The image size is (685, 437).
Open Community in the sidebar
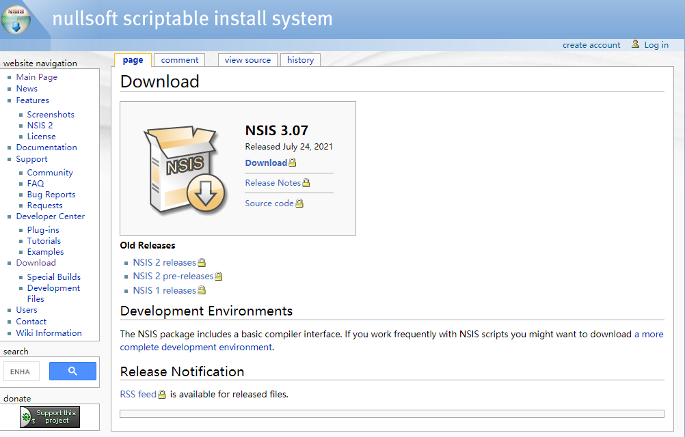click(50, 173)
